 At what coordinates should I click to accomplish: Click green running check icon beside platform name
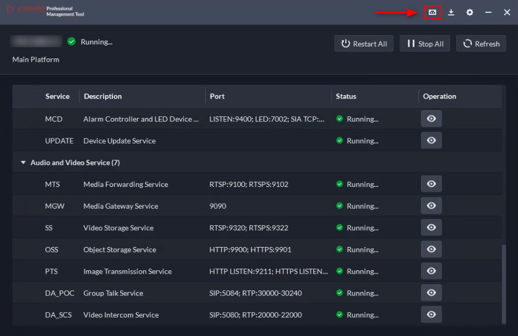coord(71,42)
